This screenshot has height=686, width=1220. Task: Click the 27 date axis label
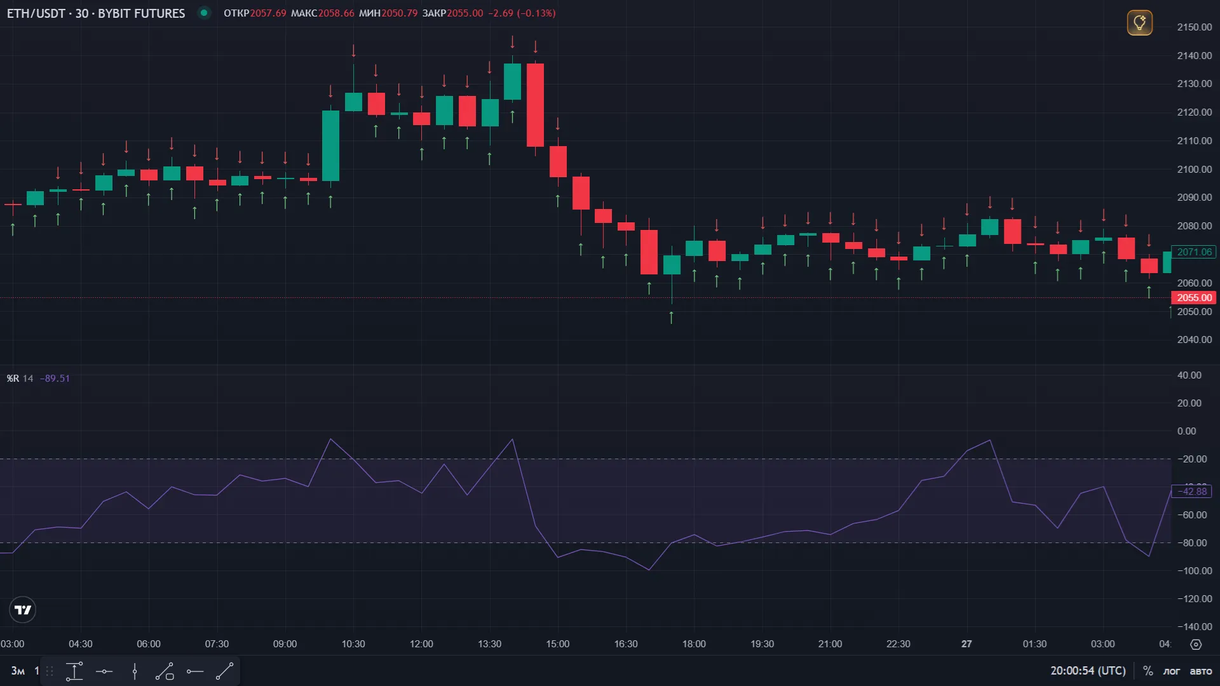click(x=966, y=644)
